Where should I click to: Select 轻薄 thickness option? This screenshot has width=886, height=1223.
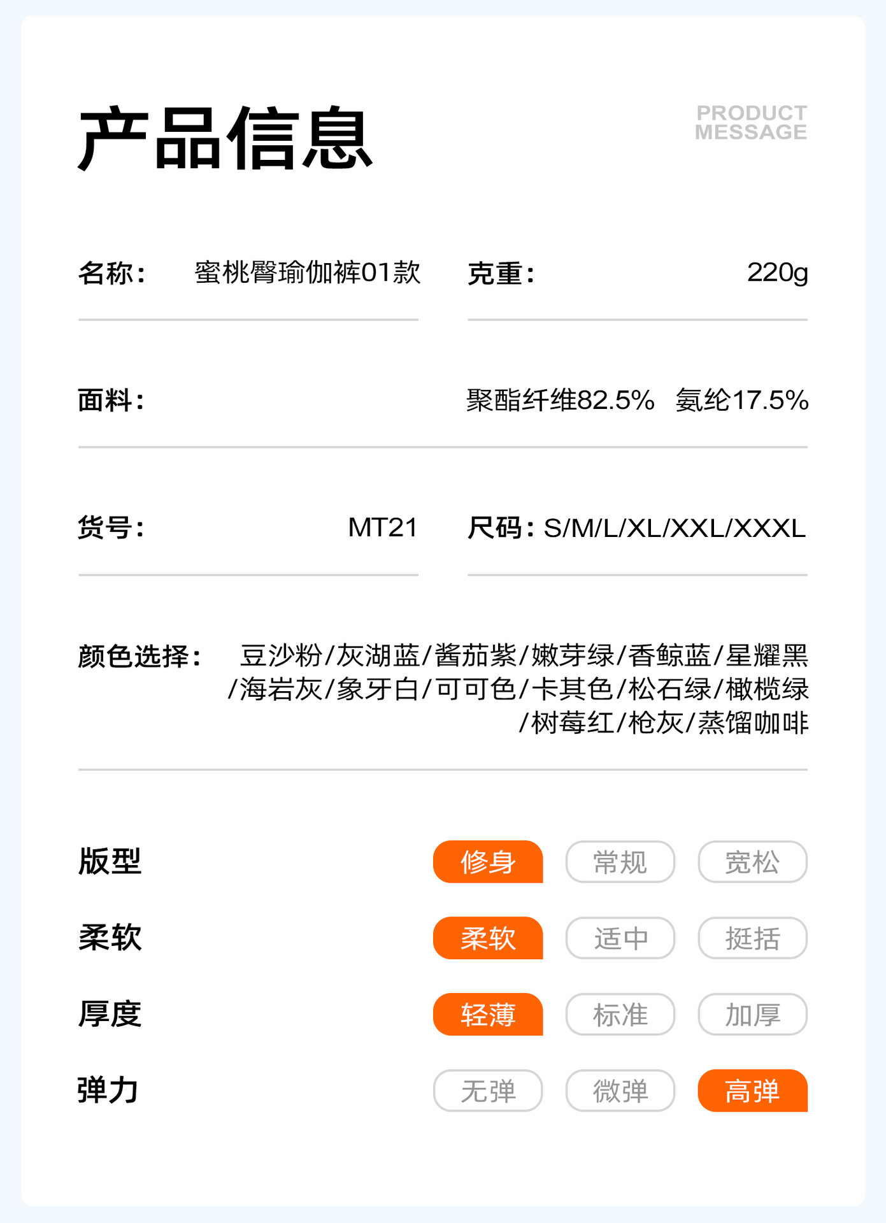[x=488, y=1015]
